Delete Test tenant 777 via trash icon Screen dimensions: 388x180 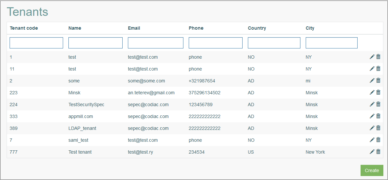378,152
